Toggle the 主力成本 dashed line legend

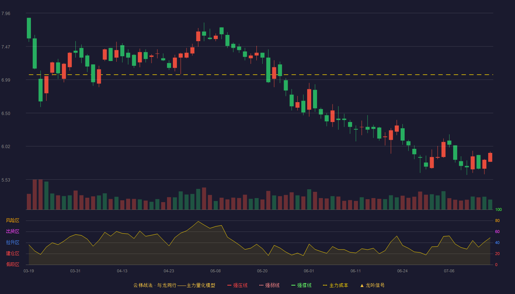coord(335,285)
